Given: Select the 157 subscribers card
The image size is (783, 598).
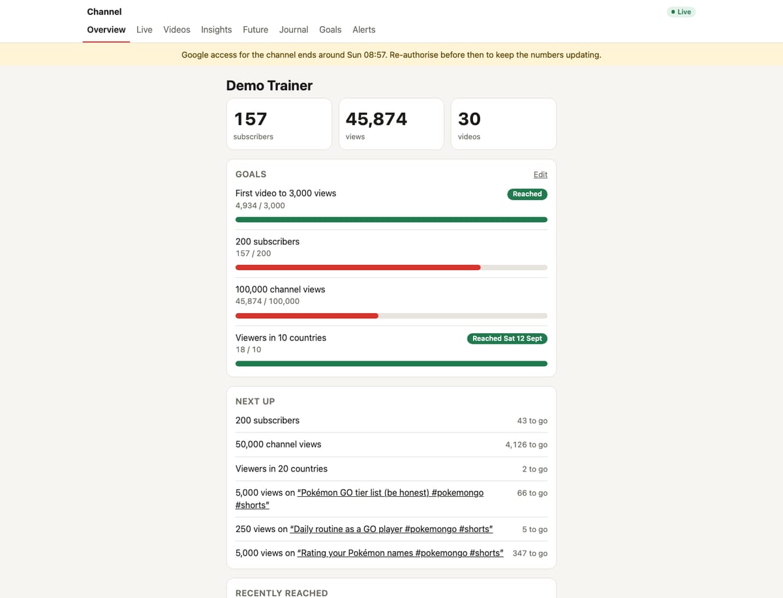Looking at the screenshot, I should click(279, 124).
